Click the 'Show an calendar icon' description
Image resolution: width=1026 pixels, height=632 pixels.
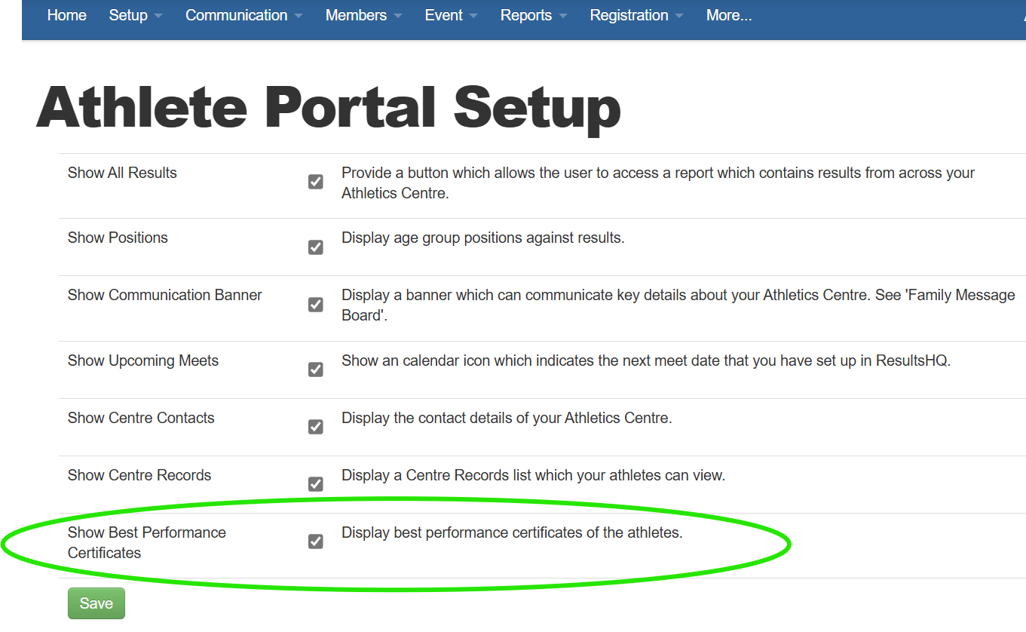(x=646, y=360)
